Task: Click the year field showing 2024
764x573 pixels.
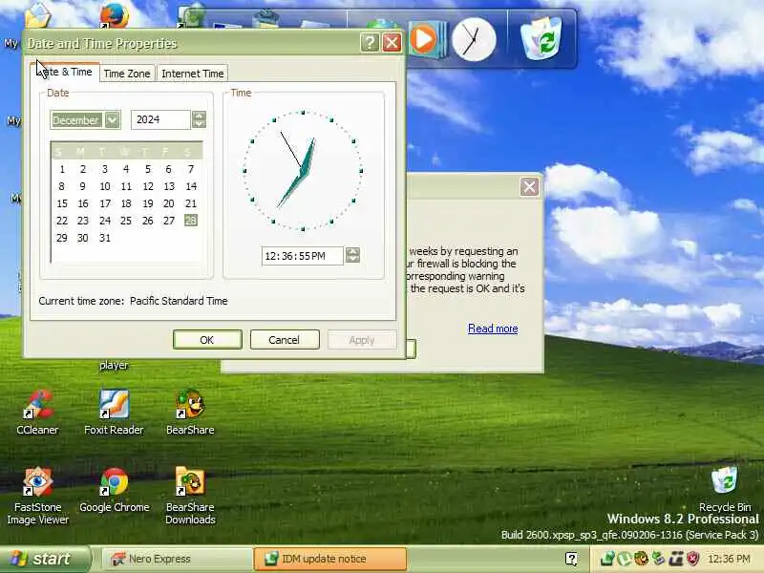Action: [160, 119]
